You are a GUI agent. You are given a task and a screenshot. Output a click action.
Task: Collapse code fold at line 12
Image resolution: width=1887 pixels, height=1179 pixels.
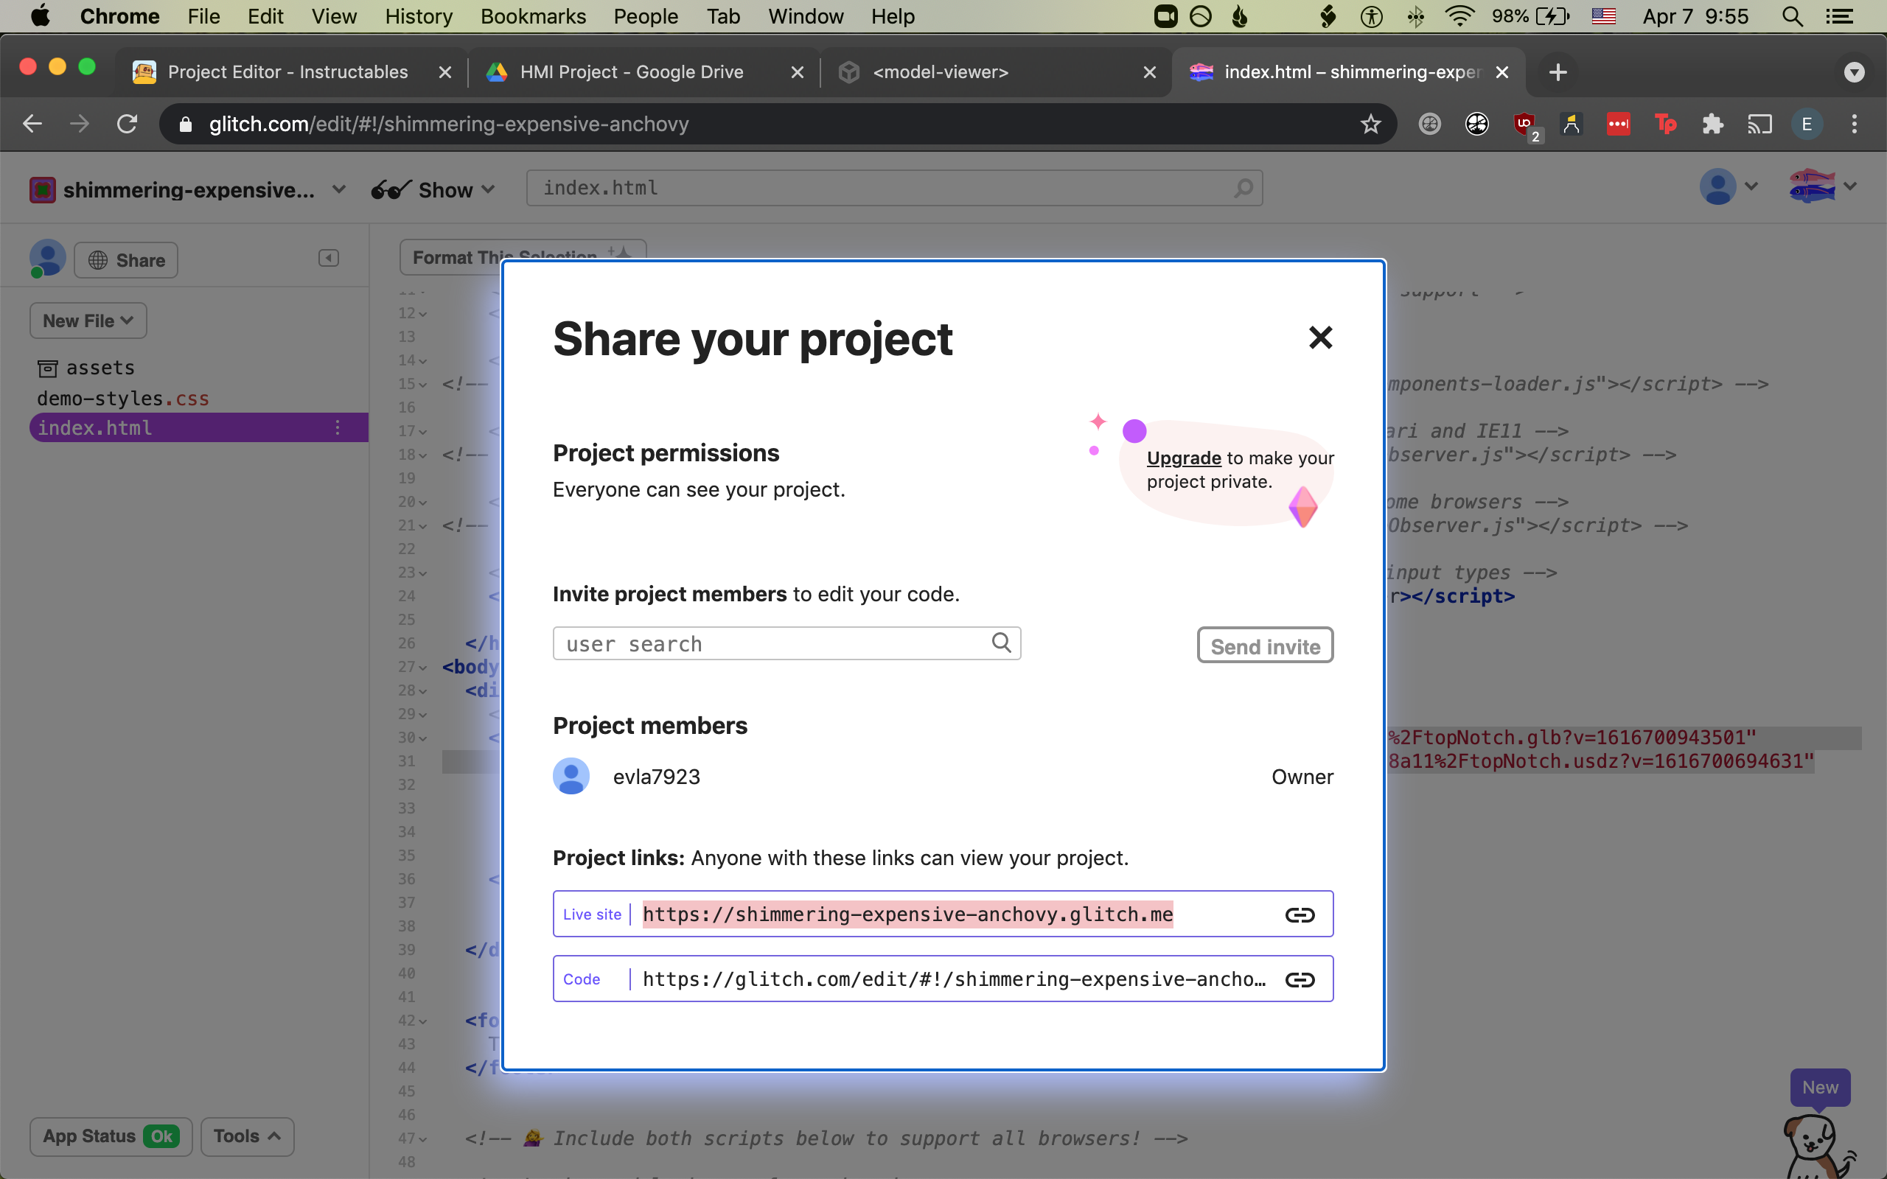tap(422, 313)
